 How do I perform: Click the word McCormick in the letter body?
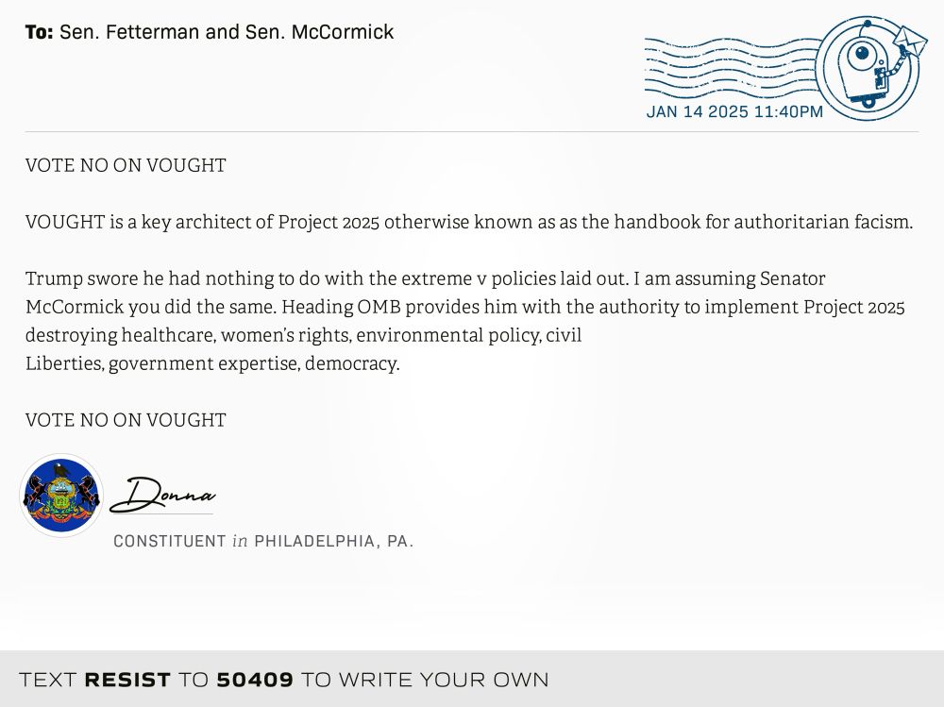(x=75, y=307)
